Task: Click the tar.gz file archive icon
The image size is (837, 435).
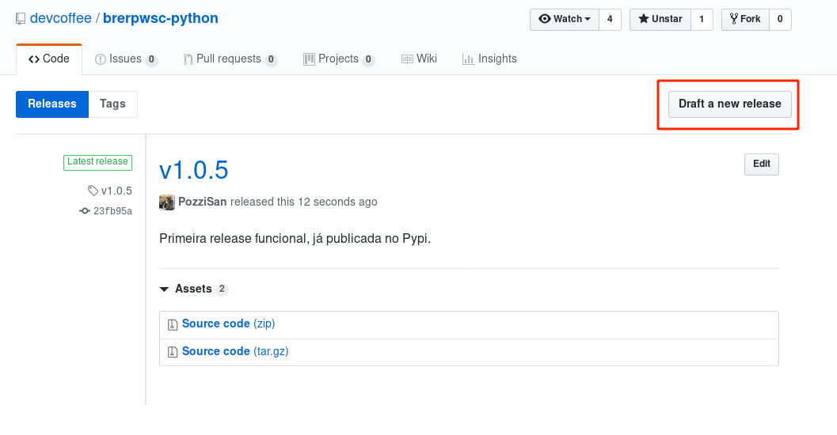Action: pyautogui.click(x=173, y=352)
